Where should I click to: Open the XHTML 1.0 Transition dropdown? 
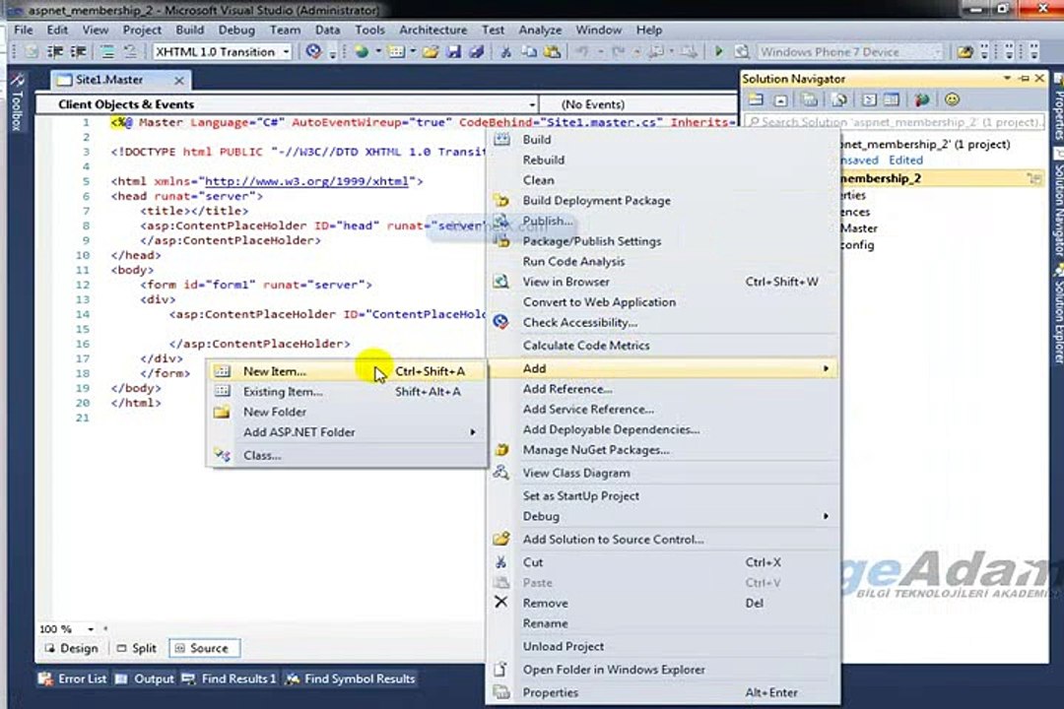pos(286,51)
